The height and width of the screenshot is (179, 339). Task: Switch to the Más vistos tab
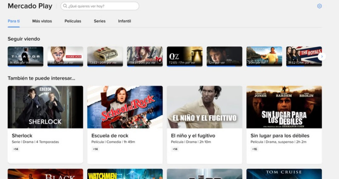[42, 21]
